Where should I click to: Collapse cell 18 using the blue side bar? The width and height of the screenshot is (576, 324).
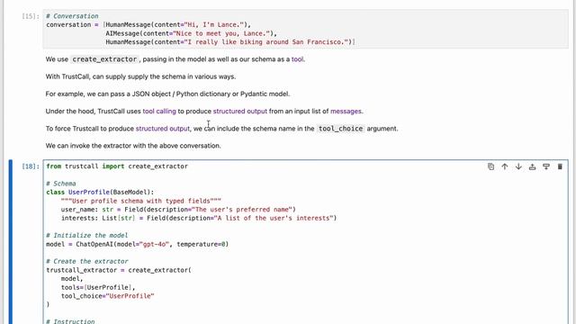click(10, 242)
